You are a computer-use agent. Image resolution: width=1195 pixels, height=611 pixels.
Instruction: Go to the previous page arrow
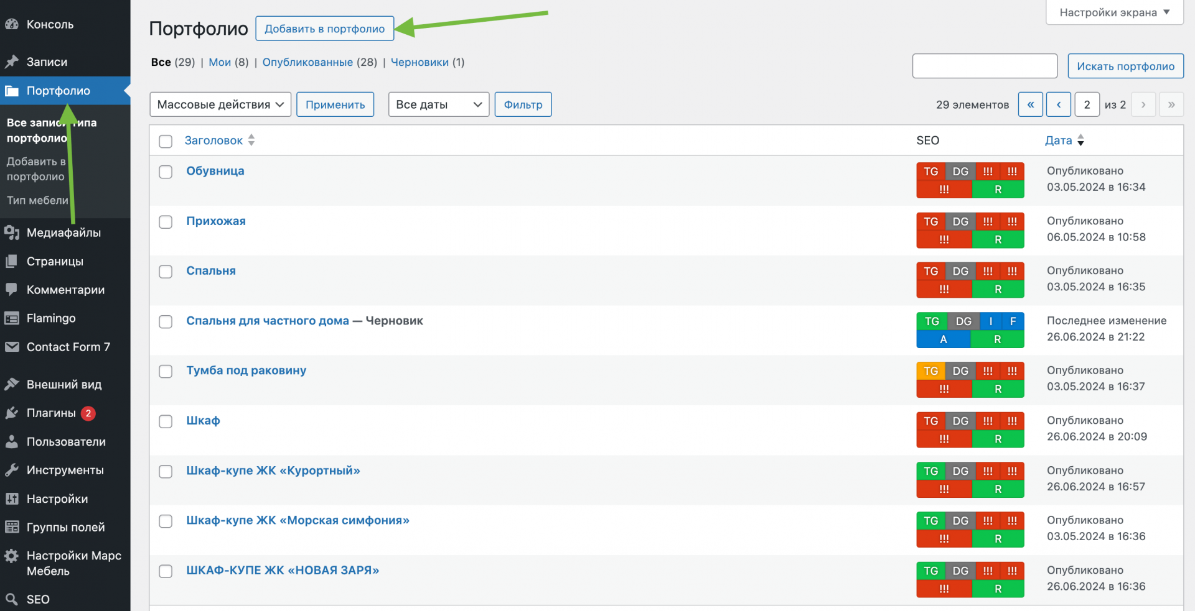[1059, 104]
